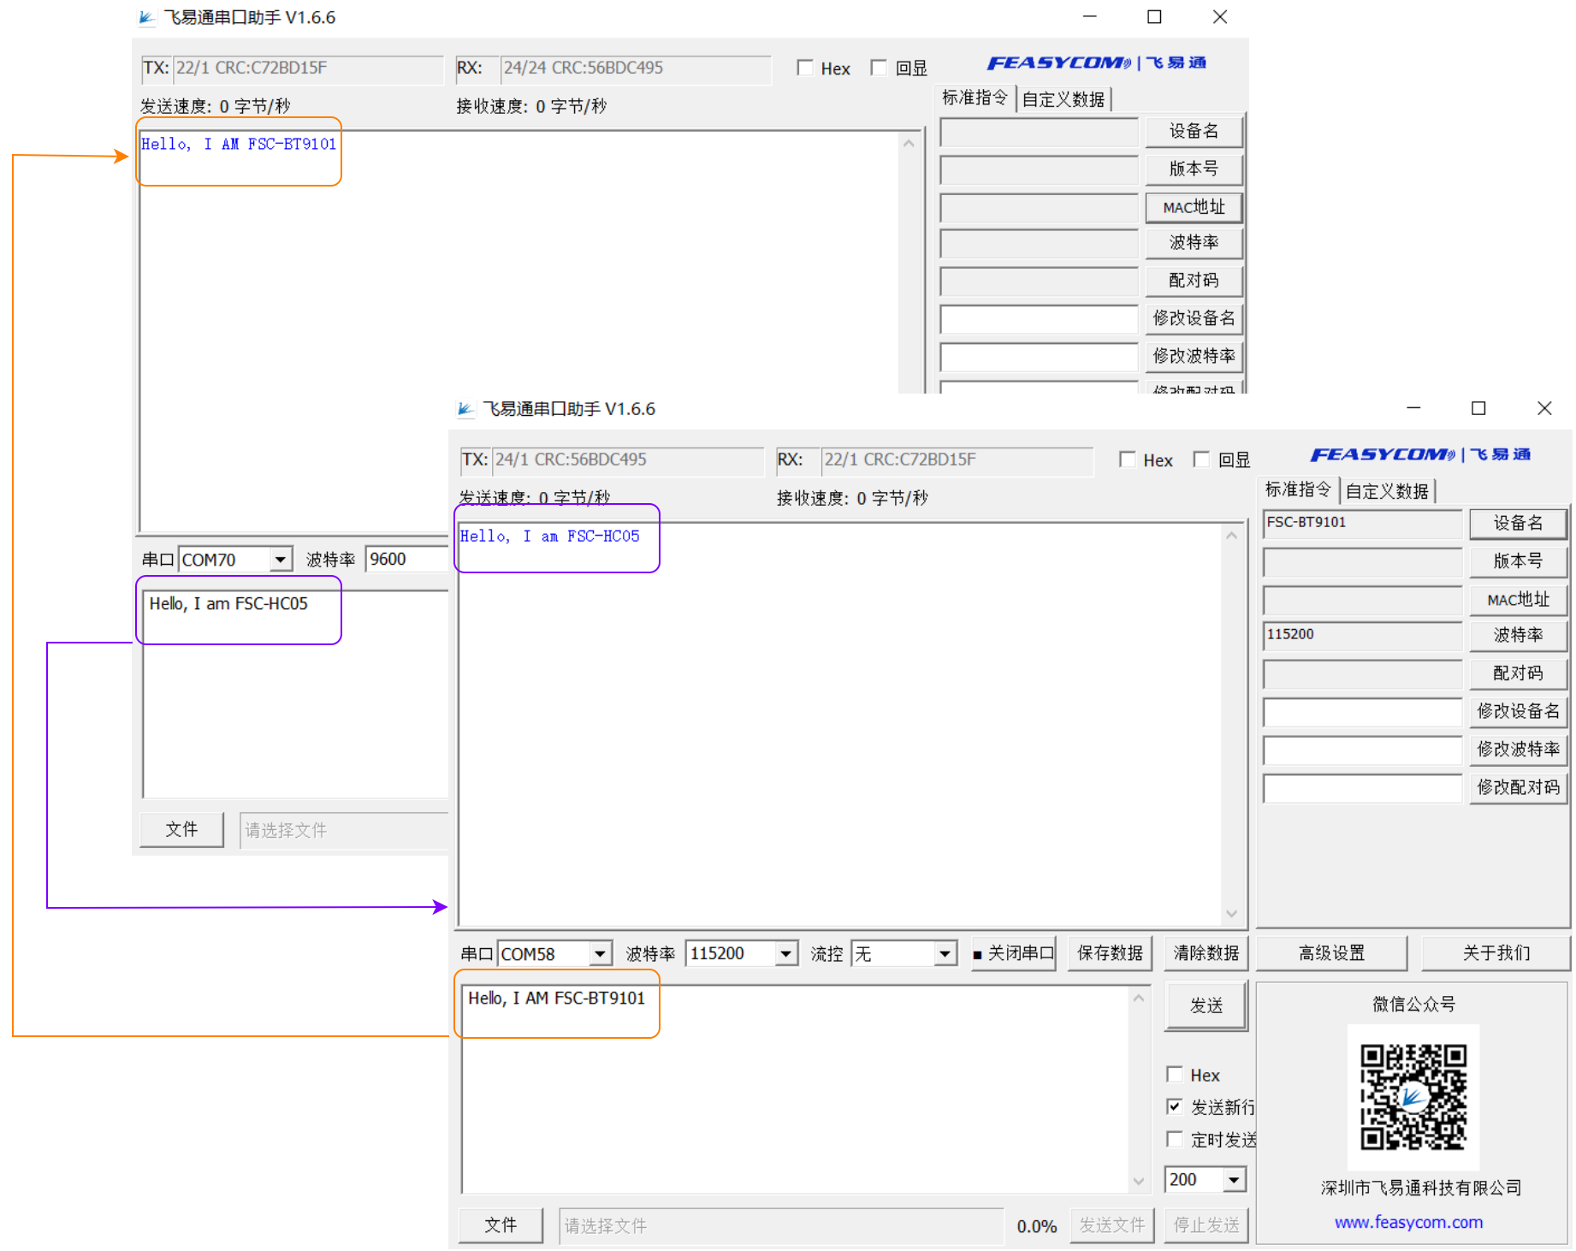Close the front serial assistant window
This screenshot has height=1251, width=1576.
click(1543, 409)
